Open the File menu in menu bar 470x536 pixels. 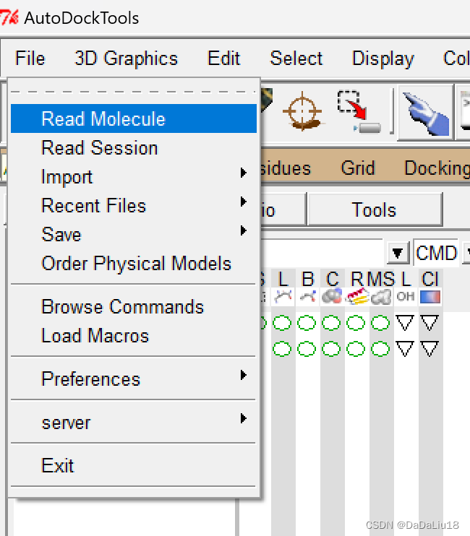coord(30,58)
